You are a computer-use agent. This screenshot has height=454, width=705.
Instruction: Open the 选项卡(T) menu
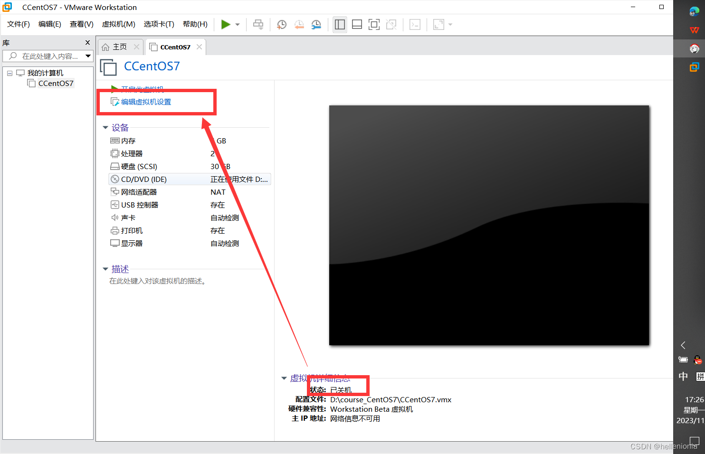tap(159, 24)
